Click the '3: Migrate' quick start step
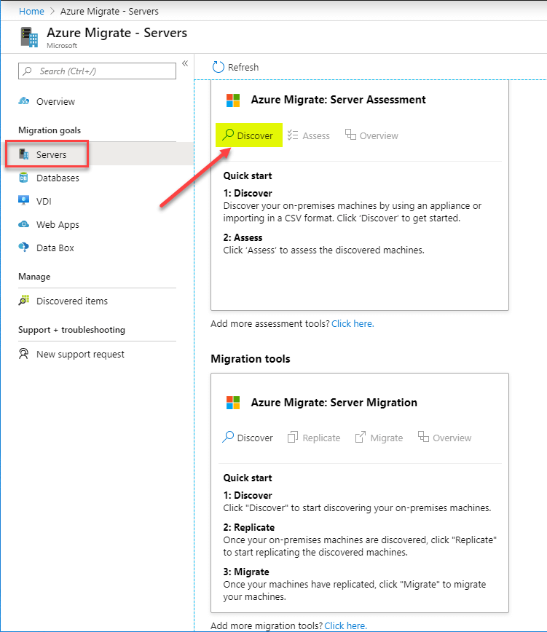The height and width of the screenshot is (632, 547). point(246,572)
